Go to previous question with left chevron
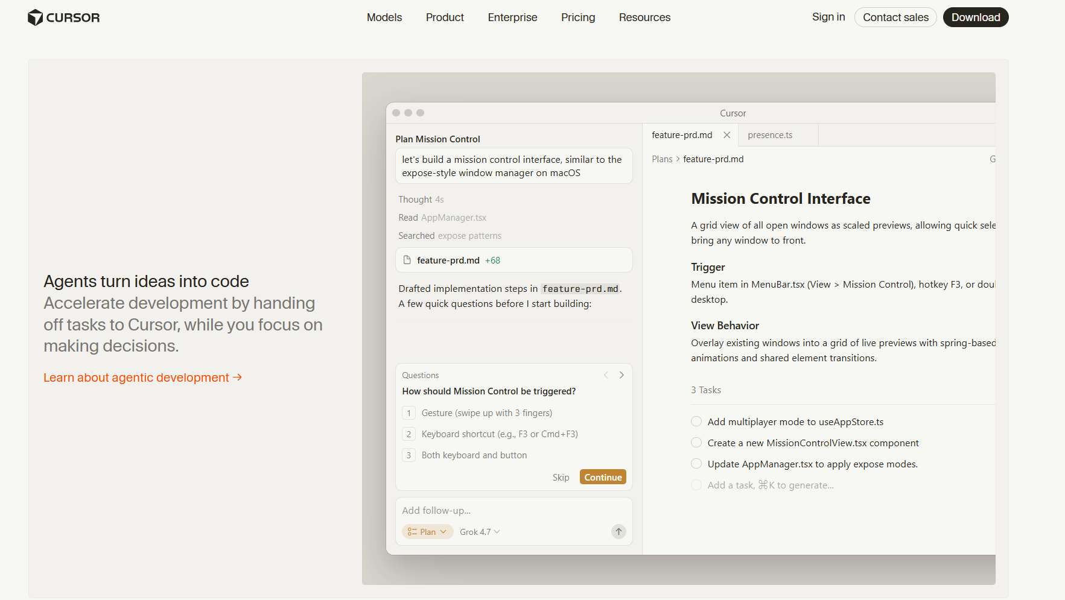The image size is (1065, 600). point(606,375)
